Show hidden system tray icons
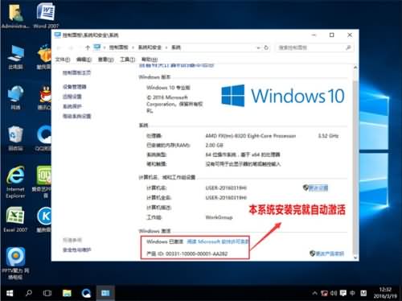 [315, 293]
